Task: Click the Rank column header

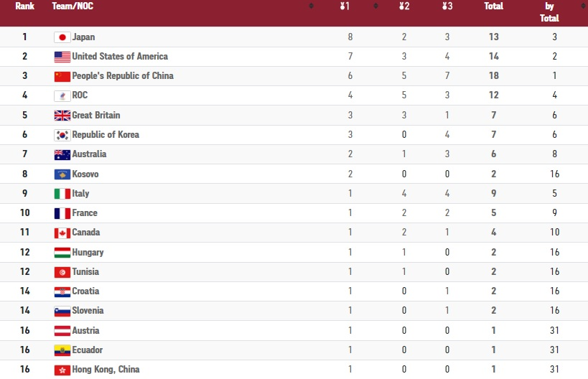Action: (24, 6)
